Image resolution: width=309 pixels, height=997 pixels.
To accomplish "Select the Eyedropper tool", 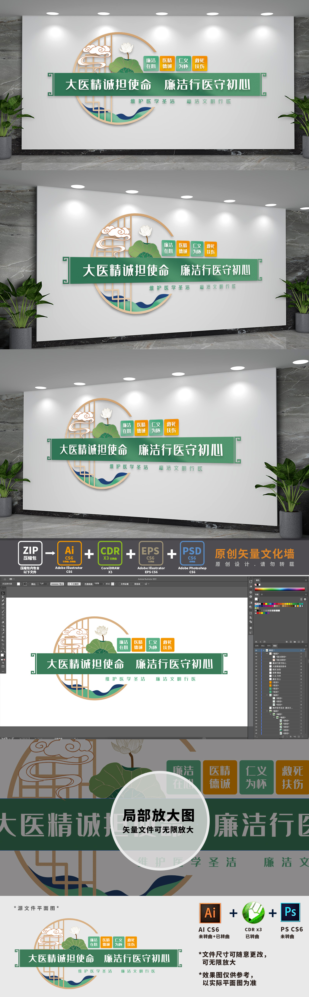I will (3, 634).
